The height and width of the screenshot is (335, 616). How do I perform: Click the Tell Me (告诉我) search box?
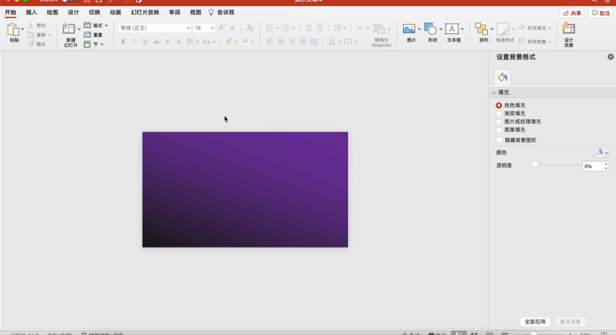coord(222,13)
